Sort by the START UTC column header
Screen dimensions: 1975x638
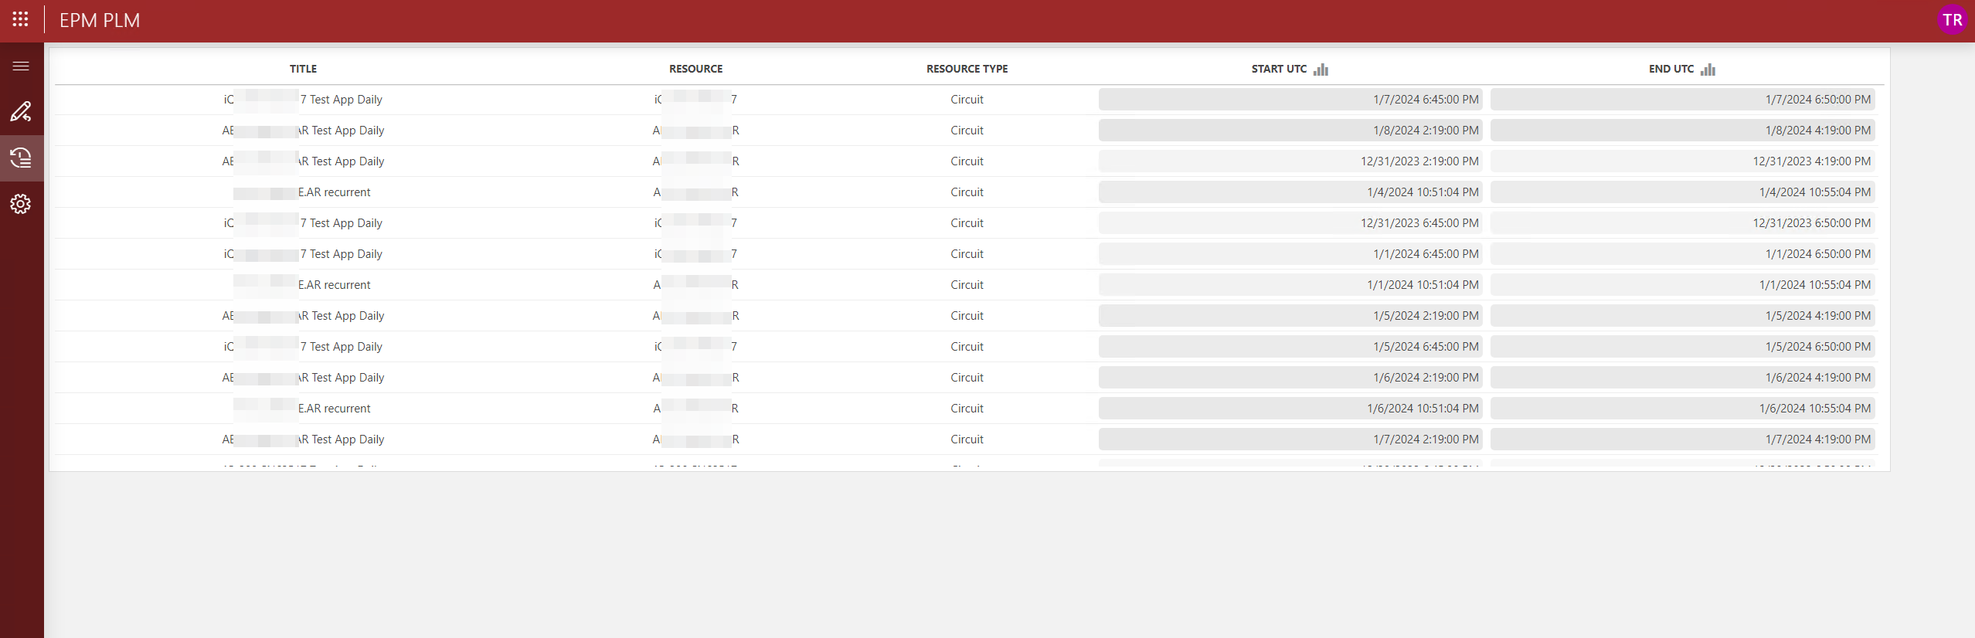point(1279,69)
